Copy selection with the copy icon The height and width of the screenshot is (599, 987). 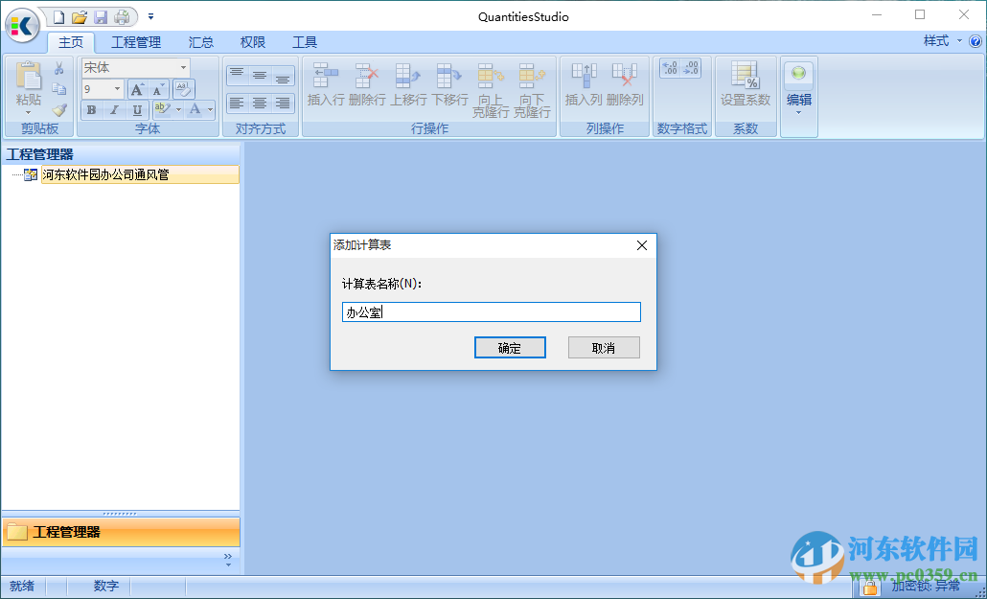click(x=59, y=89)
